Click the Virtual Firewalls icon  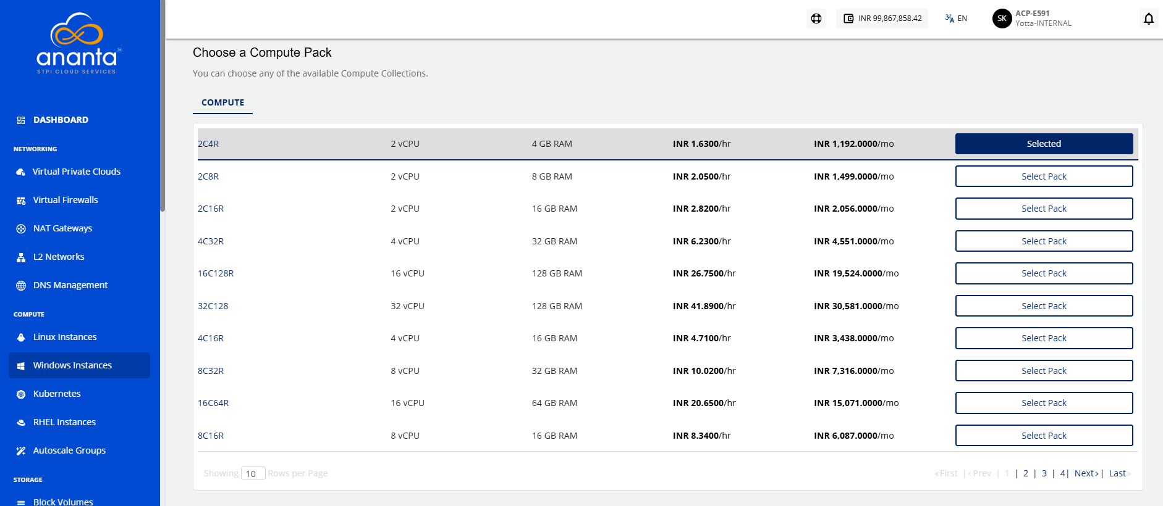click(x=21, y=201)
